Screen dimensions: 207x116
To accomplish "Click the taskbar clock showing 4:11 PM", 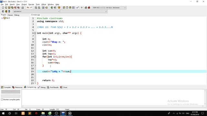I will (195, 113).
